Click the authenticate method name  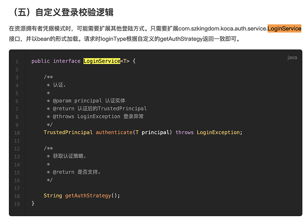[114, 133]
